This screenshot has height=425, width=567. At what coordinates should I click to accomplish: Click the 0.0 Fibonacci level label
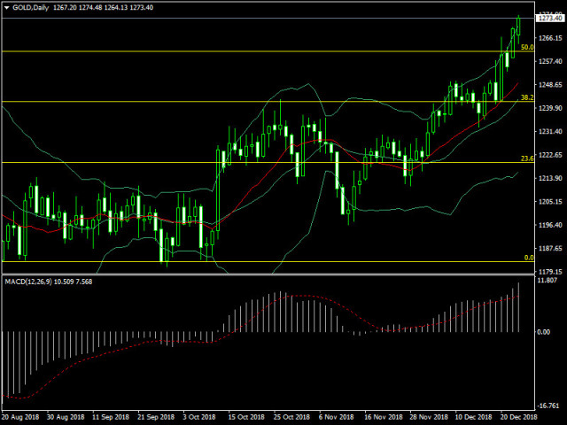tap(529, 258)
